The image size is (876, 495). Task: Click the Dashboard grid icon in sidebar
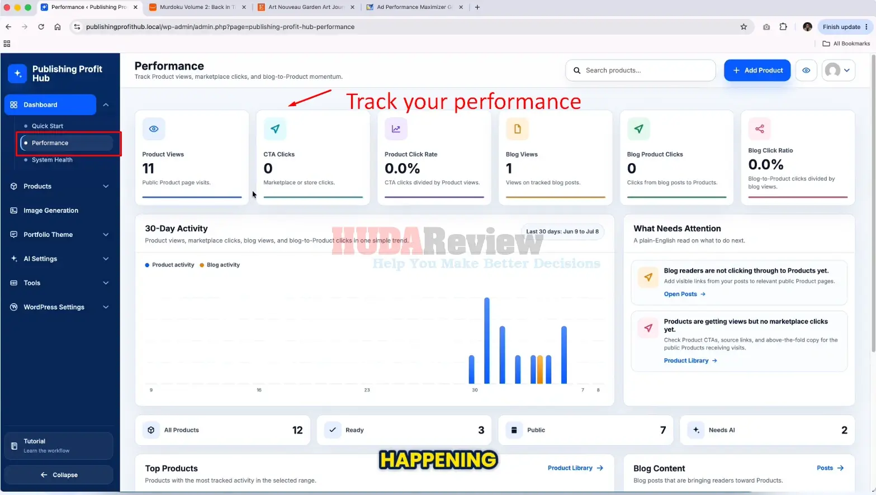click(14, 104)
